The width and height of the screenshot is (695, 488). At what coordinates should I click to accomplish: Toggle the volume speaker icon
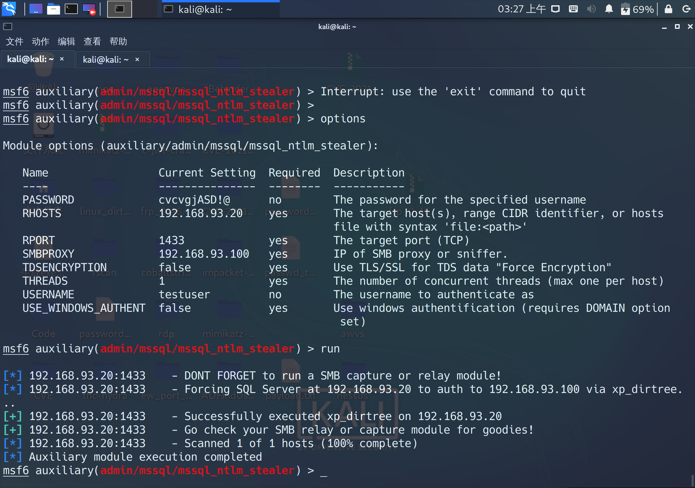click(591, 9)
